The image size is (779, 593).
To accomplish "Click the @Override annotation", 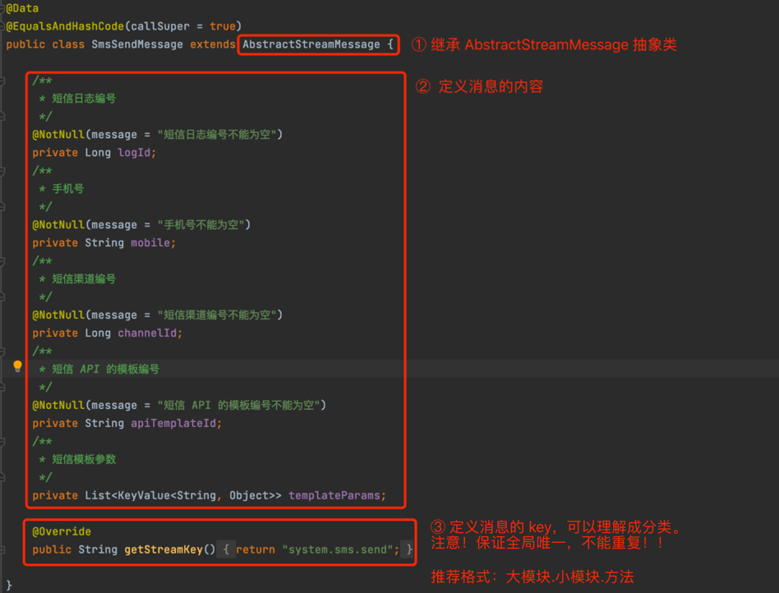I will [62, 531].
